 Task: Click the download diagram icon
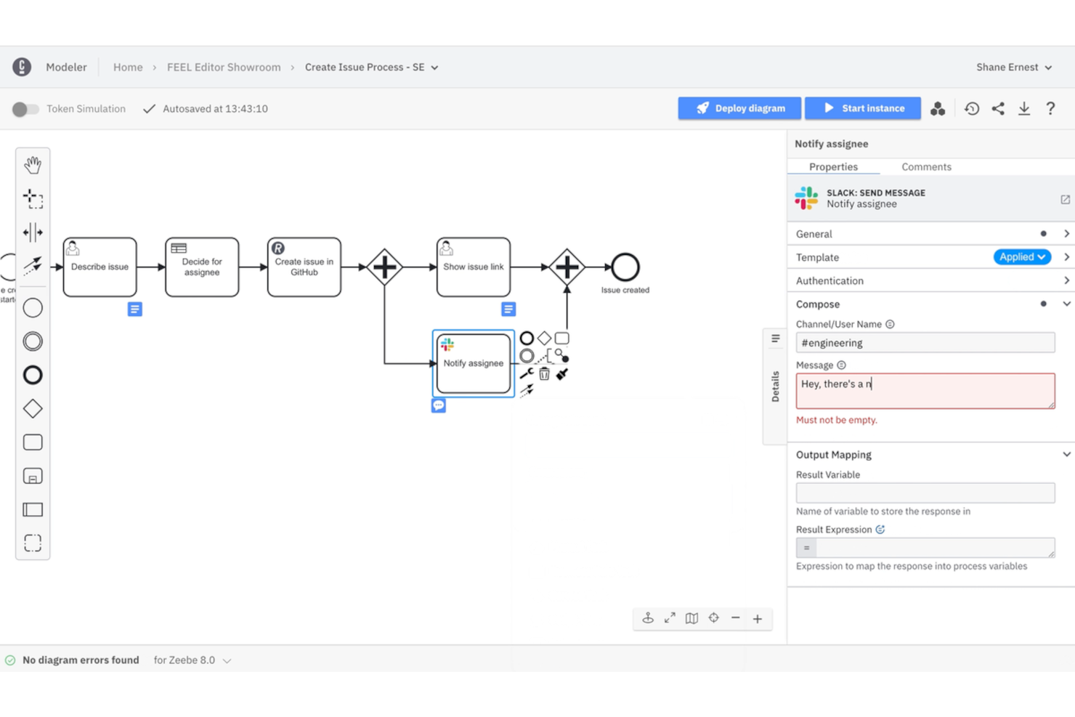1024,109
